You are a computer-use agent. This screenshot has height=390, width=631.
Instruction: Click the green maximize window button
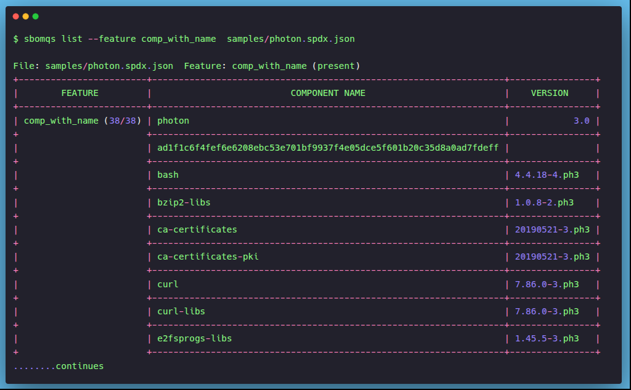pos(36,17)
